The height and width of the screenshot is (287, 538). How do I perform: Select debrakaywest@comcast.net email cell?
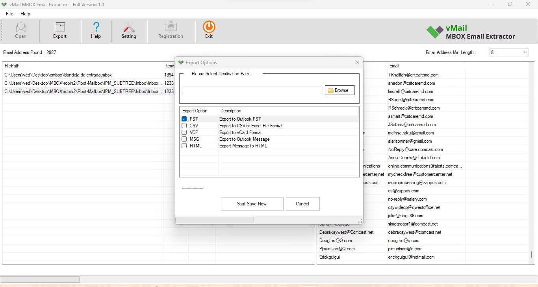point(415,232)
